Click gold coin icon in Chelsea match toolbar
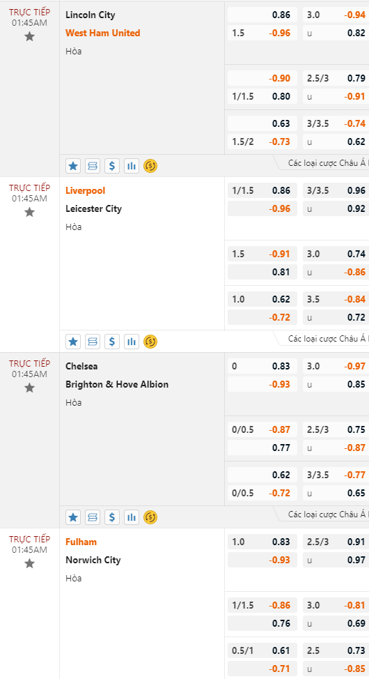This screenshot has width=369, height=679. click(150, 517)
